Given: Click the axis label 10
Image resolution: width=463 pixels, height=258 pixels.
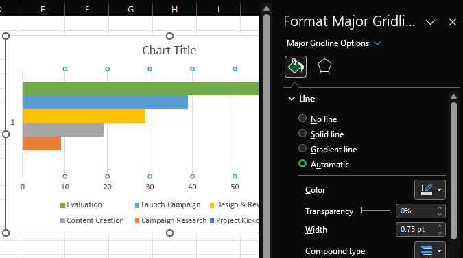Looking at the screenshot, I should click(65, 187).
